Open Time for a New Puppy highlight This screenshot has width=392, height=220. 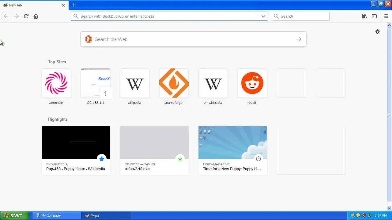[x=233, y=150]
